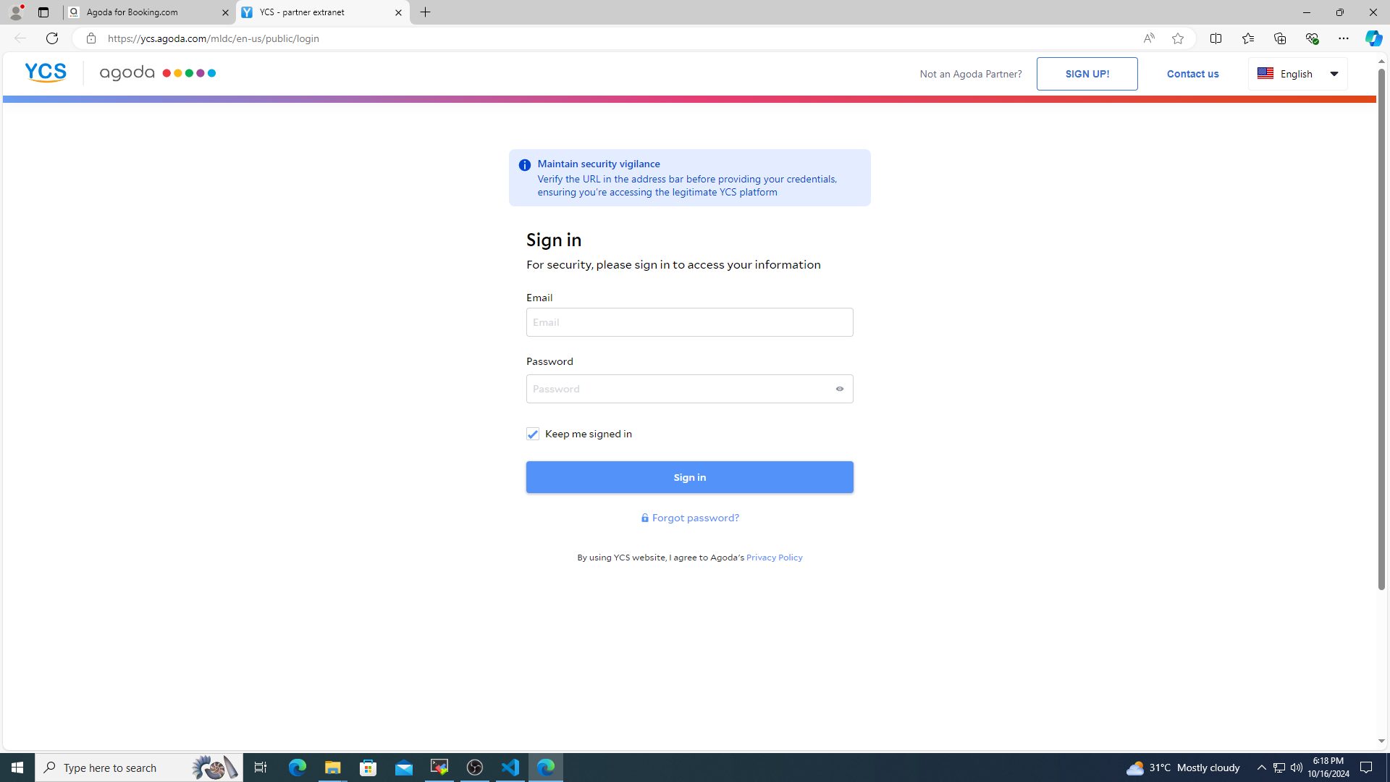Select the YCS - partner extranet tab

pos(322,12)
